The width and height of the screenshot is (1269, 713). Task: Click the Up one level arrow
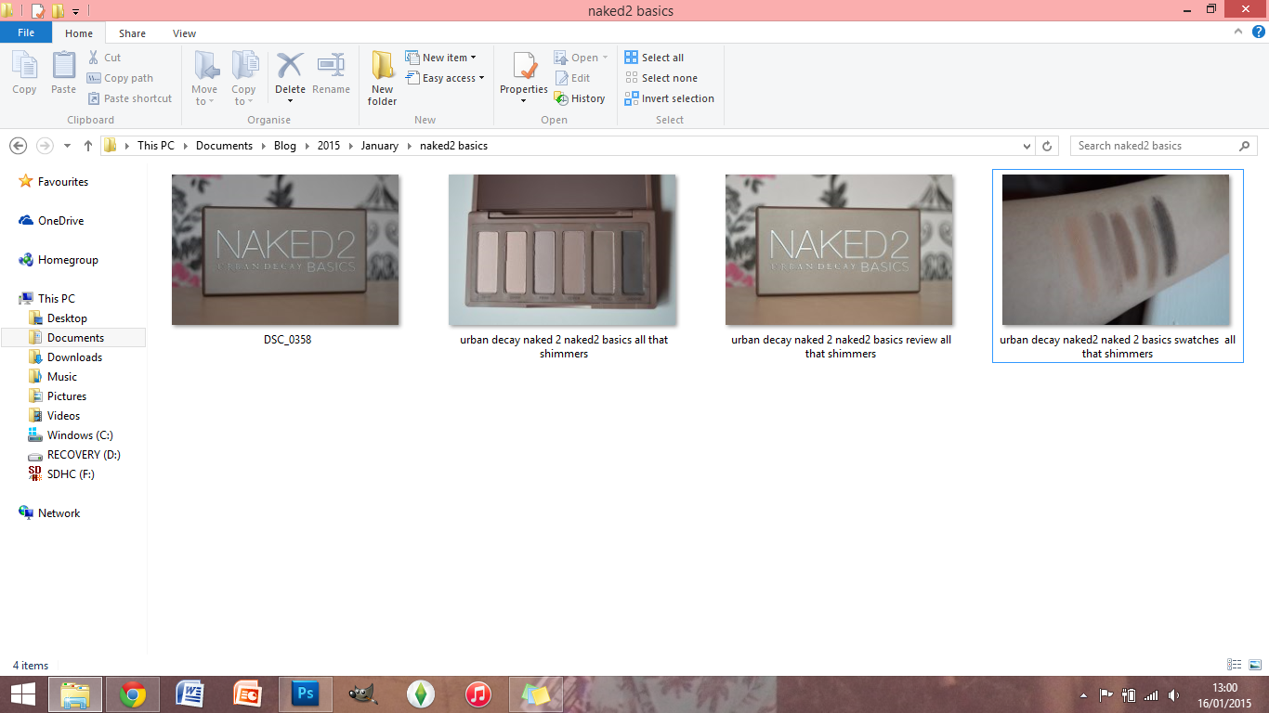click(88, 146)
